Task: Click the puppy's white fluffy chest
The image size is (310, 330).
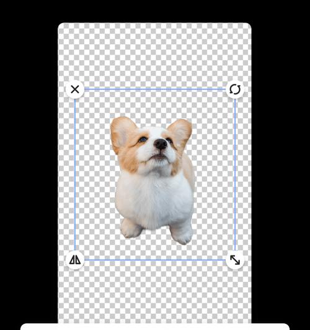Action: pos(154,198)
